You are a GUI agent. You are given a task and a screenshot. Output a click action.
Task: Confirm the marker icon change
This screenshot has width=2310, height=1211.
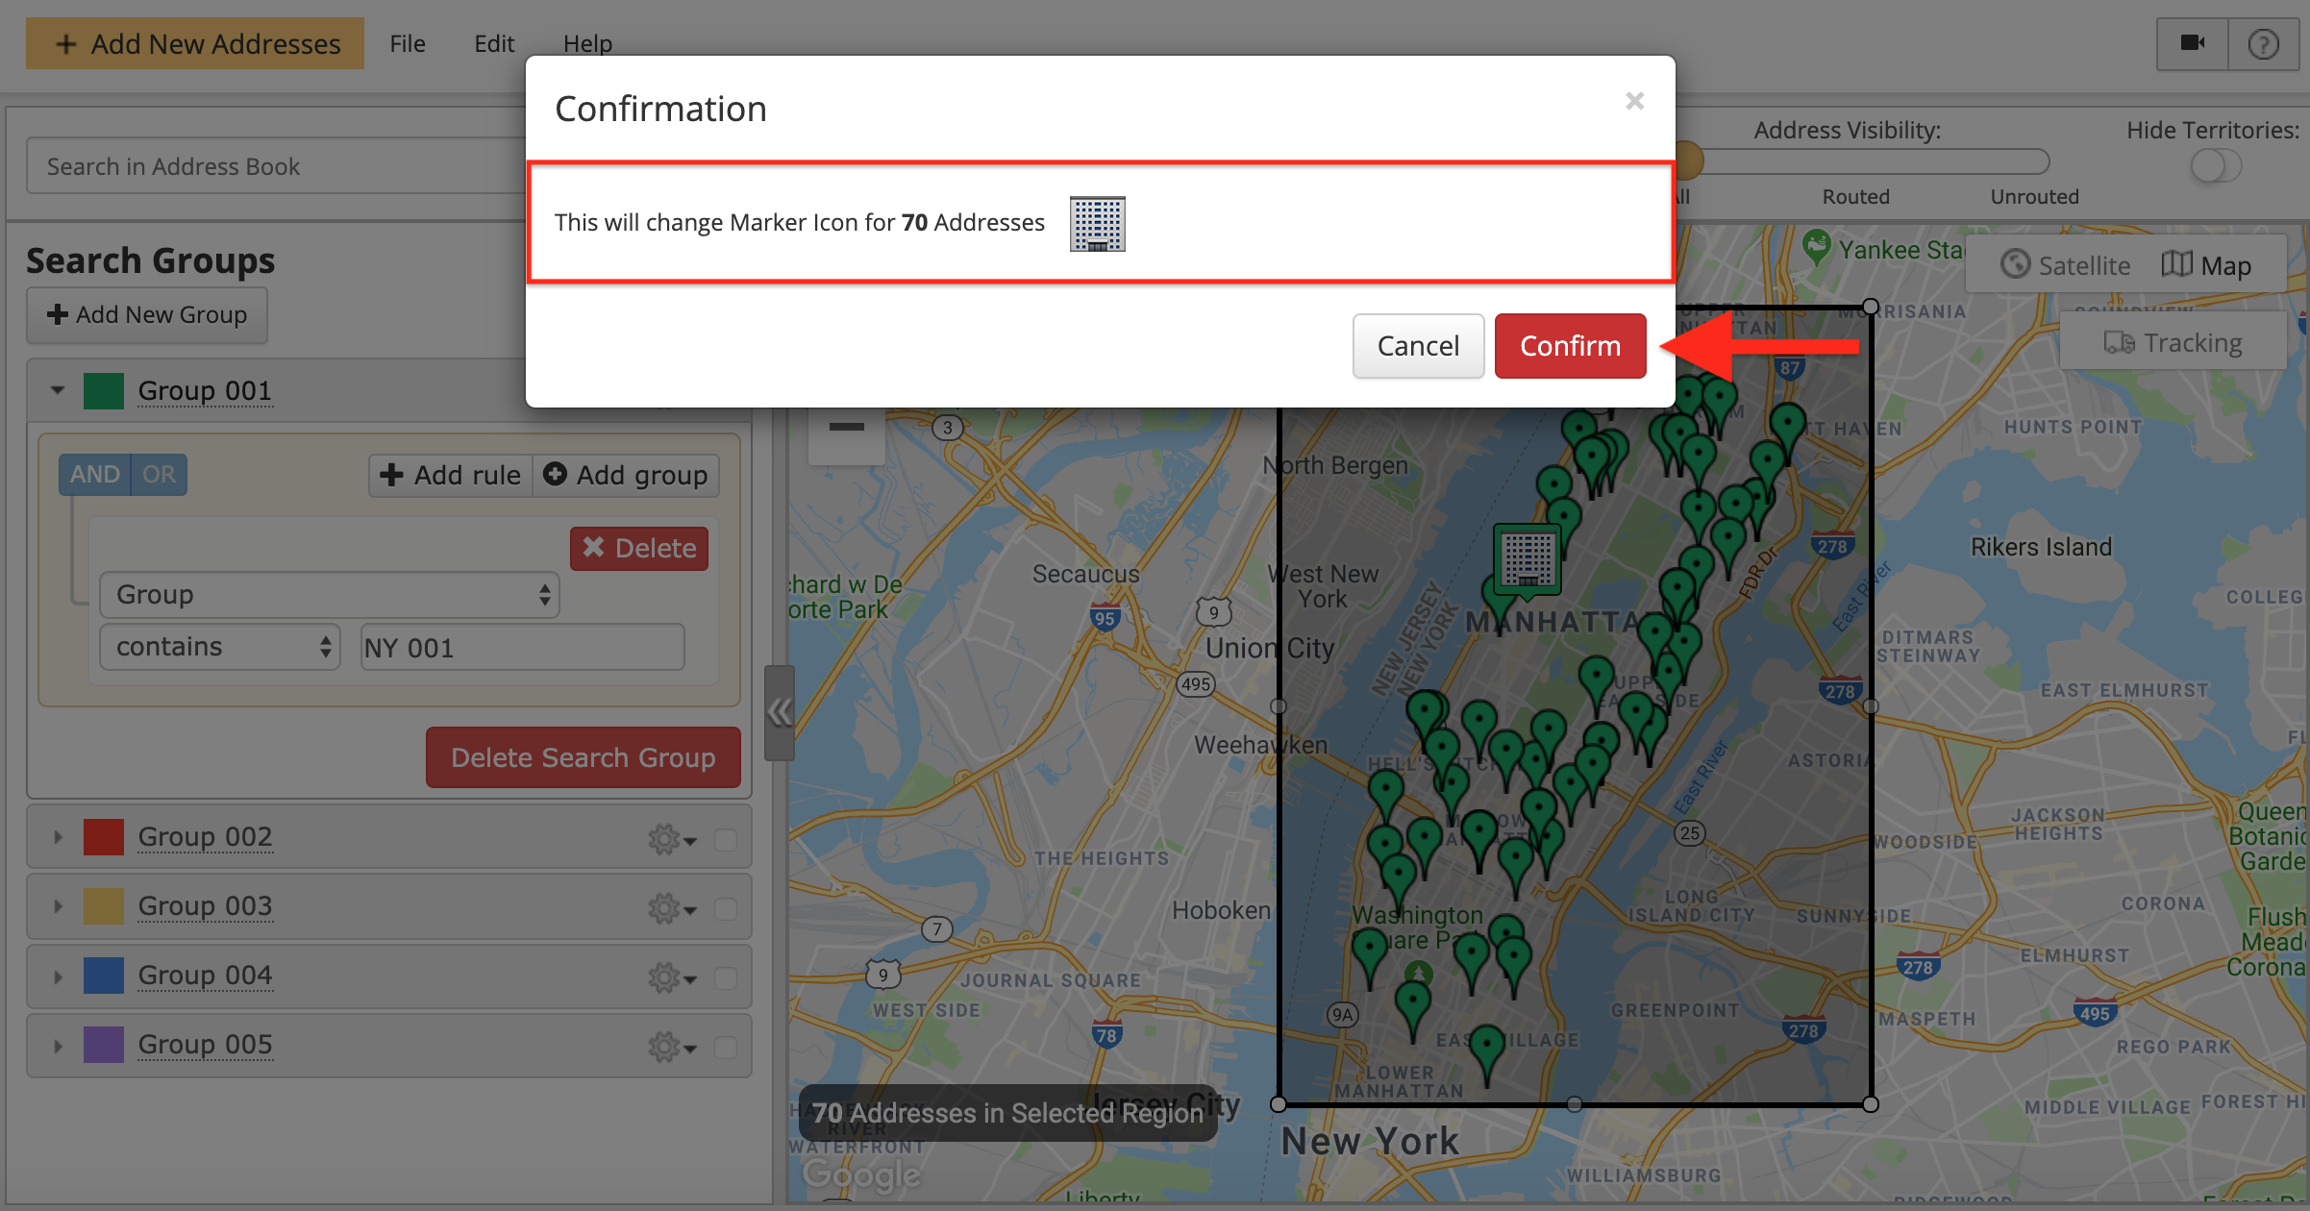pos(1569,346)
